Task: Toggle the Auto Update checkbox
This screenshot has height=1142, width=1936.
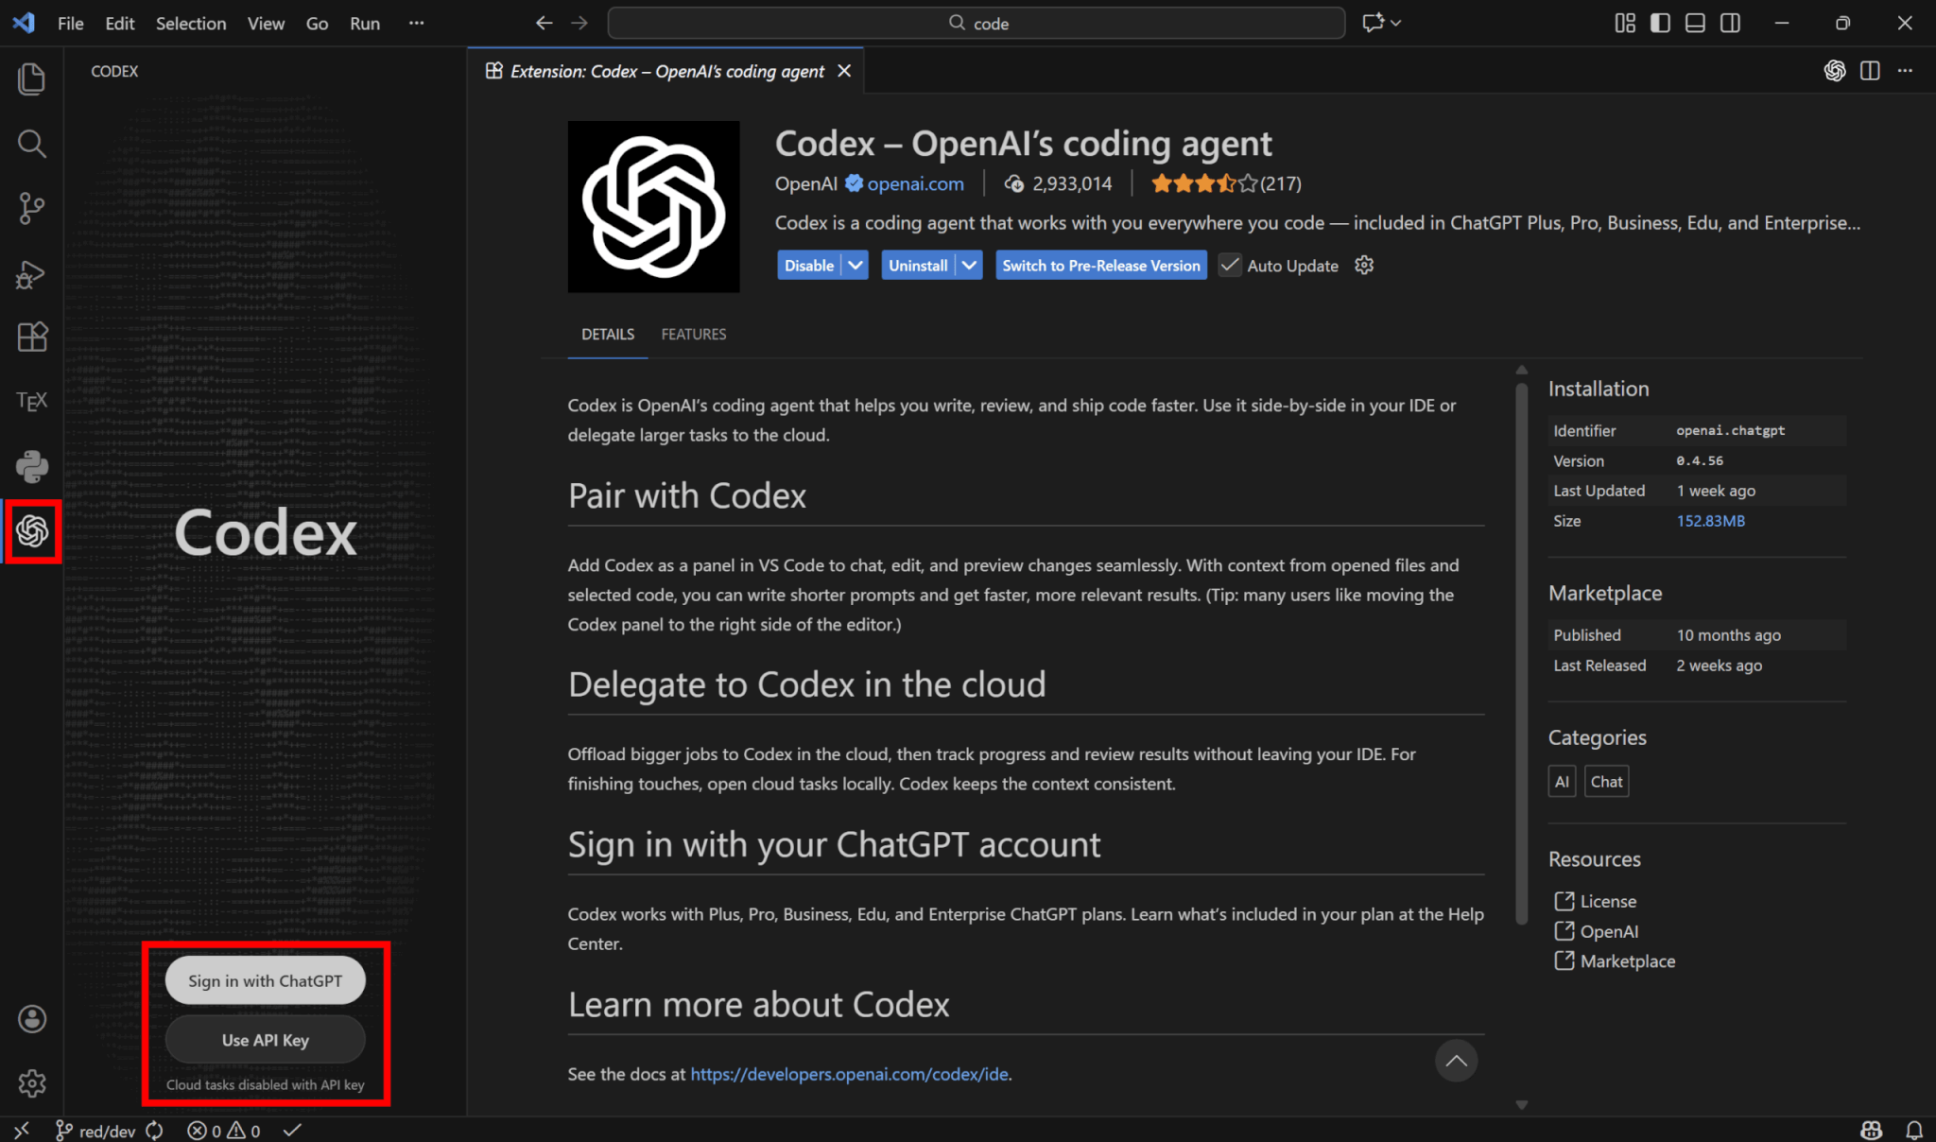Action: (x=1229, y=266)
